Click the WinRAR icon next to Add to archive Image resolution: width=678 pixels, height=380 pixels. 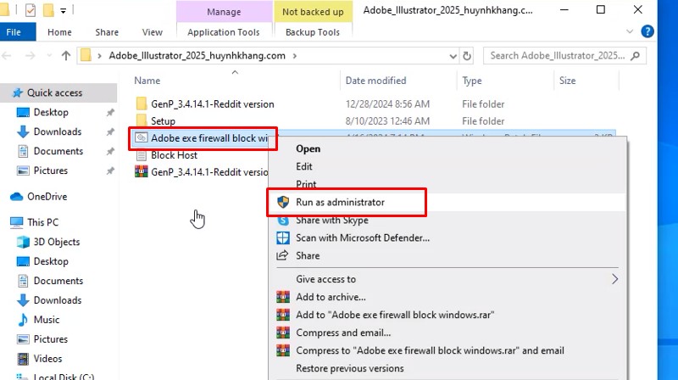(x=283, y=297)
